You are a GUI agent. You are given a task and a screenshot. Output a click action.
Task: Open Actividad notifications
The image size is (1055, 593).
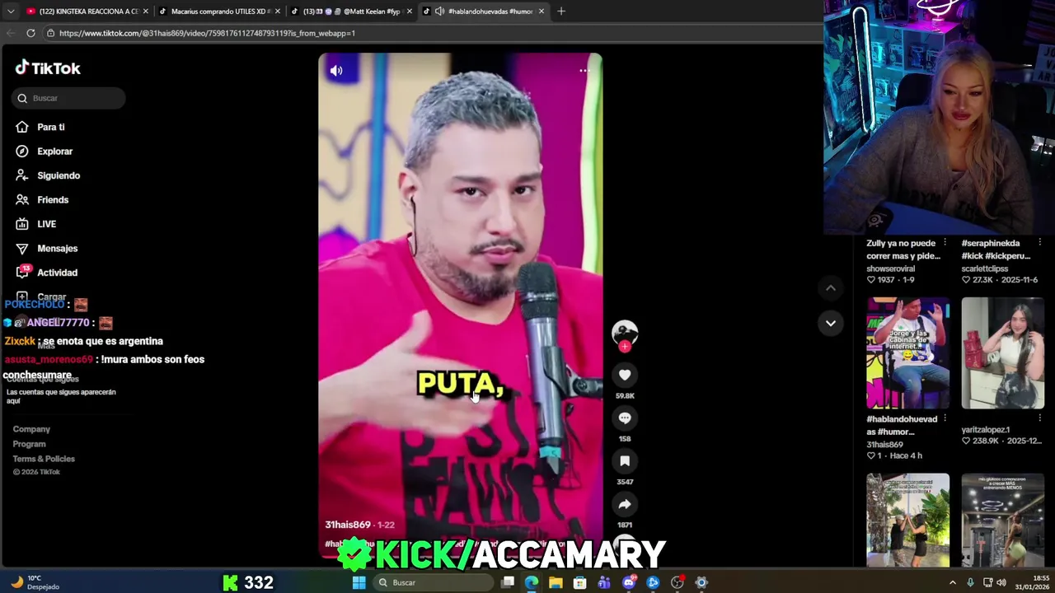[57, 273]
